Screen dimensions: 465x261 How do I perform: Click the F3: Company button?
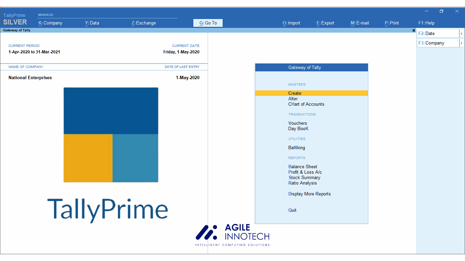(x=438, y=43)
